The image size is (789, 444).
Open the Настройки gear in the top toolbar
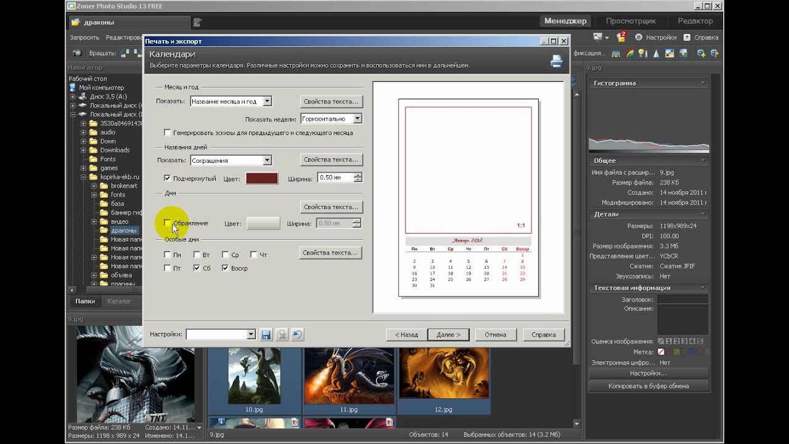click(x=656, y=37)
